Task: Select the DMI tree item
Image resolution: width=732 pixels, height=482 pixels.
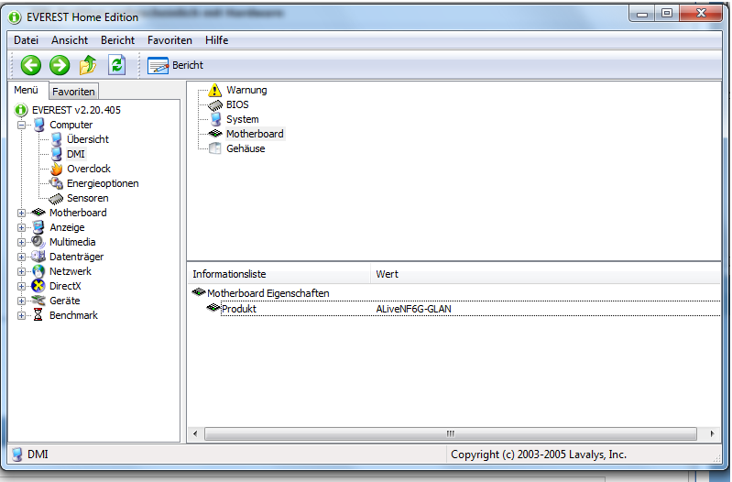Action: pos(68,154)
